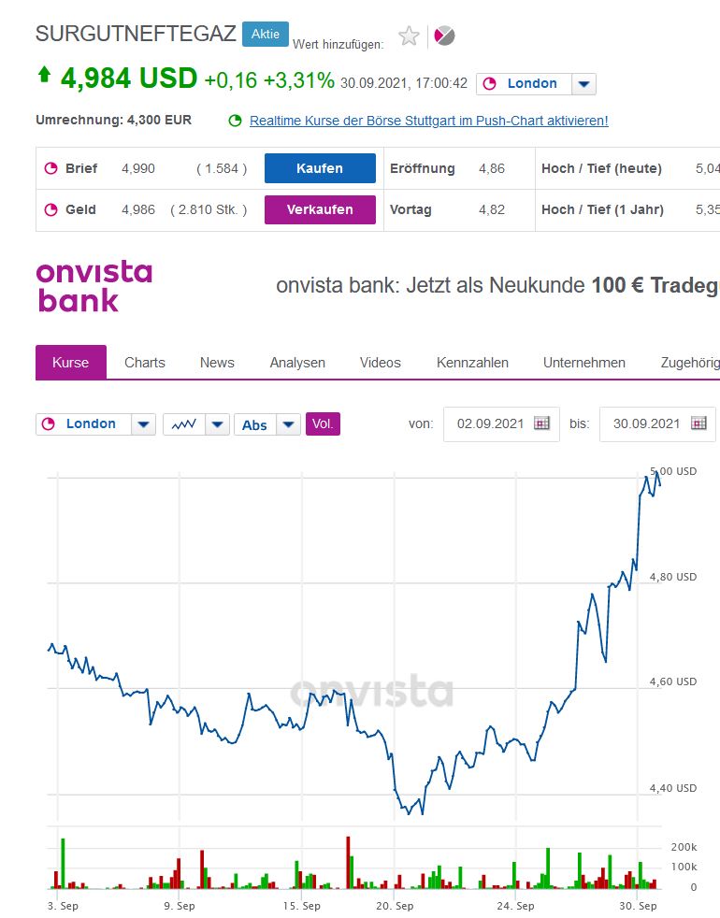Image resolution: width=720 pixels, height=918 pixels.
Task: Click the line chart type icon
Action: [x=183, y=424]
